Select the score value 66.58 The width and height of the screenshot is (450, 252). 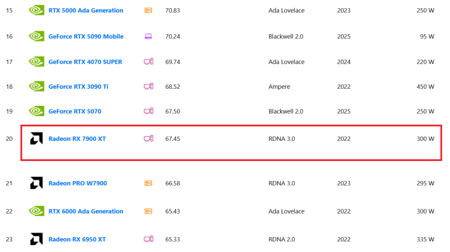pyautogui.click(x=173, y=183)
